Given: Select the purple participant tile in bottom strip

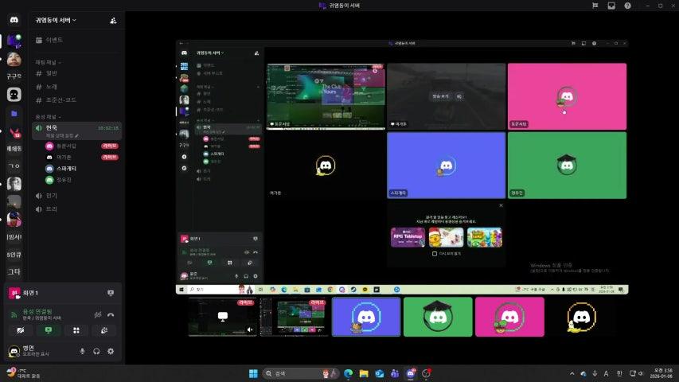Looking at the screenshot, I should click(366, 317).
